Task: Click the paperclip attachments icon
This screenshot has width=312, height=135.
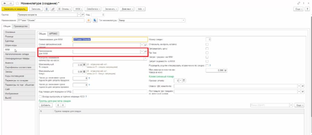Action: (x=53, y=9)
